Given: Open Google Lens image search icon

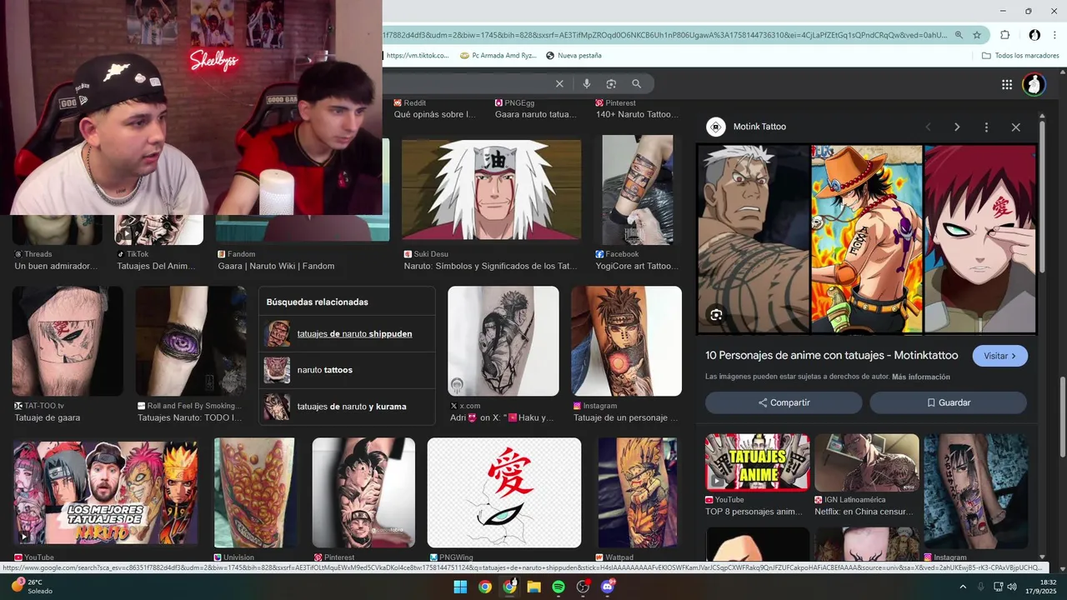Looking at the screenshot, I should tap(611, 83).
